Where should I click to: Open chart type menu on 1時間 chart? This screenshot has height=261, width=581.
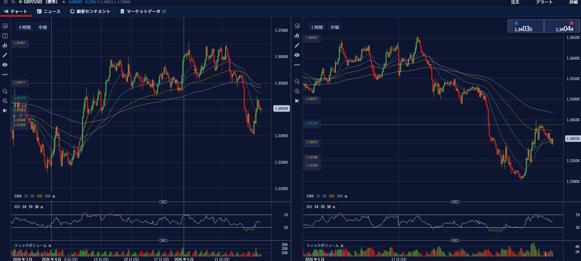[x=297, y=26]
